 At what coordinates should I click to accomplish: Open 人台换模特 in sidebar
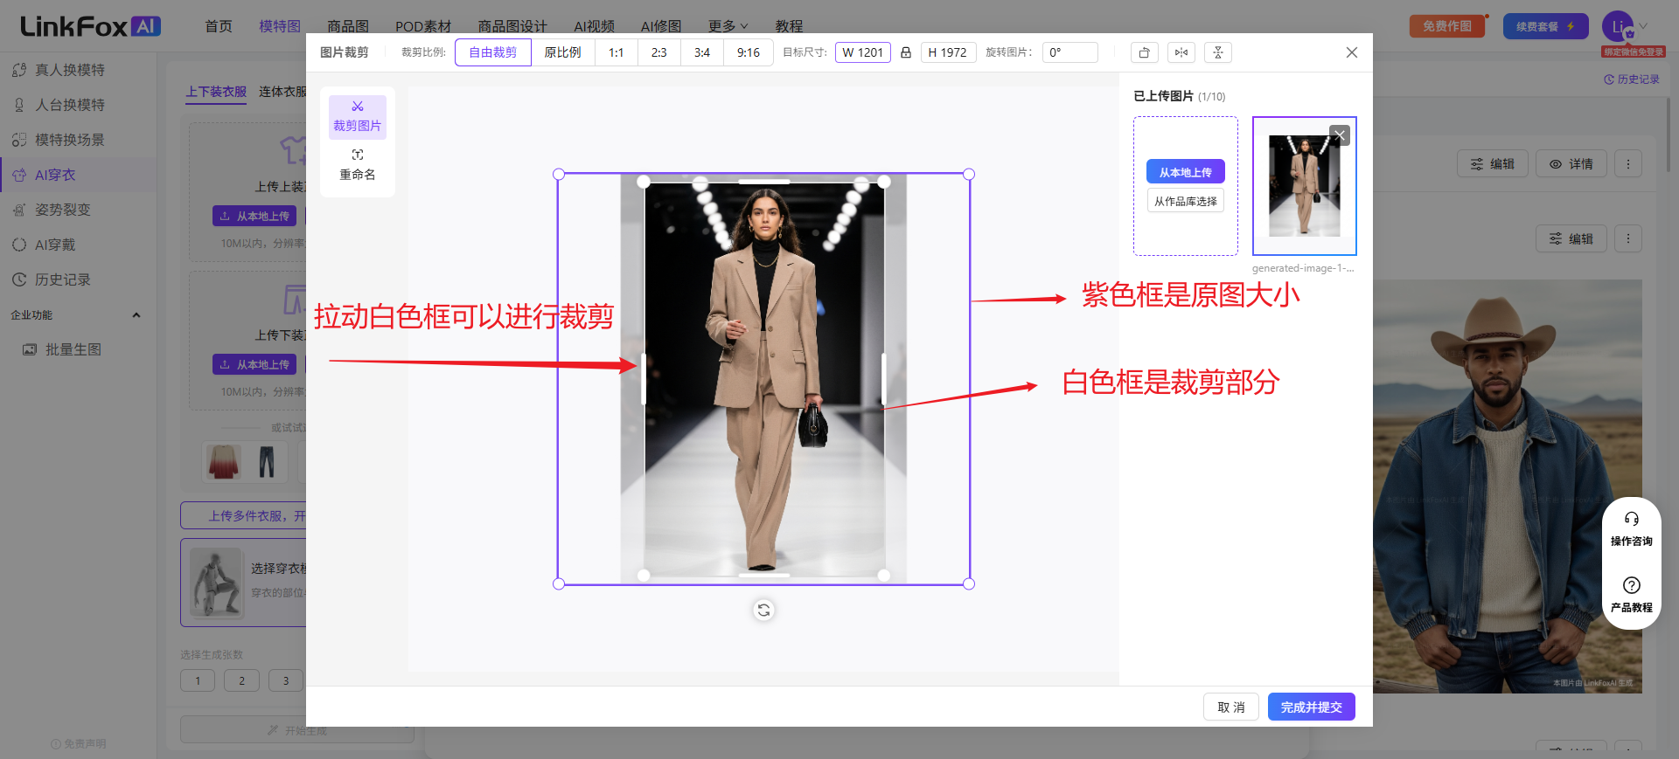(70, 105)
